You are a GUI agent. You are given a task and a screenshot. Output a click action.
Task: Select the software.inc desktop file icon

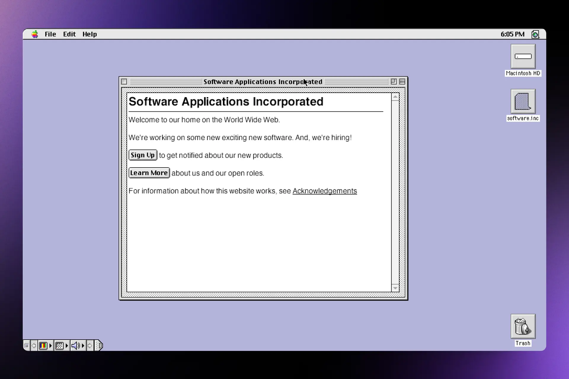pos(523,102)
